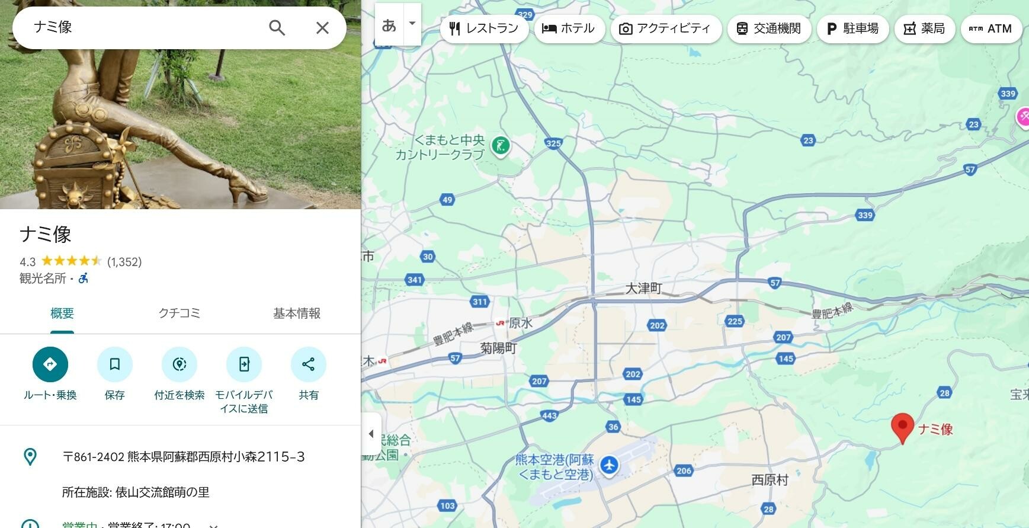
Task: Clear the ナミ像 search with X
Action: tap(322, 27)
